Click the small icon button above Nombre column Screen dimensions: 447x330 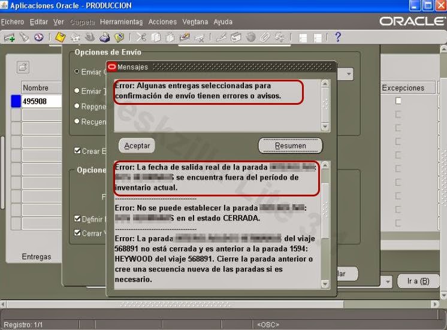click(23, 67)
